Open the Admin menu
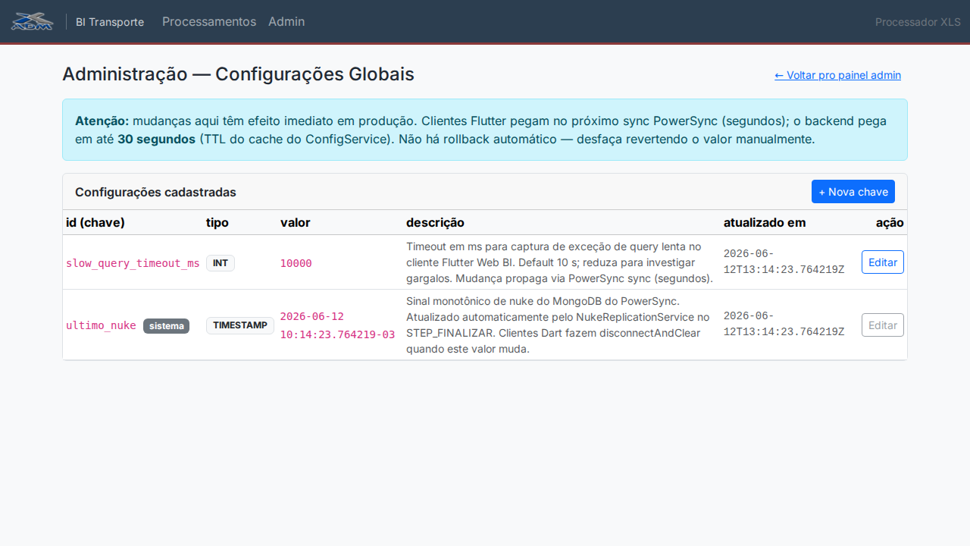 coord(286,21)
